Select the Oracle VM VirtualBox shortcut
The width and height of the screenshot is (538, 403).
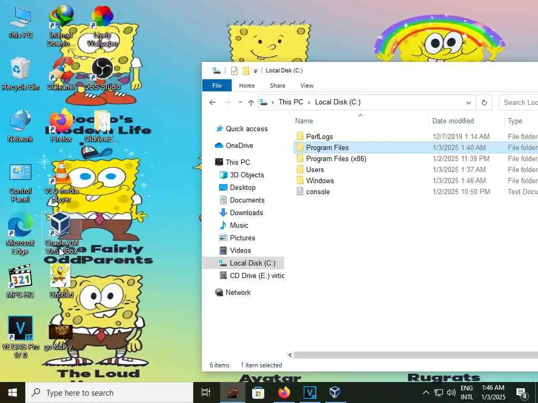(x=61, y=234)
